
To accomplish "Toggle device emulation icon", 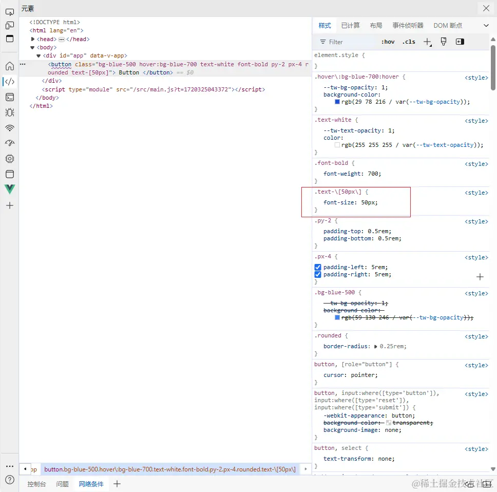I will (10, 25).
